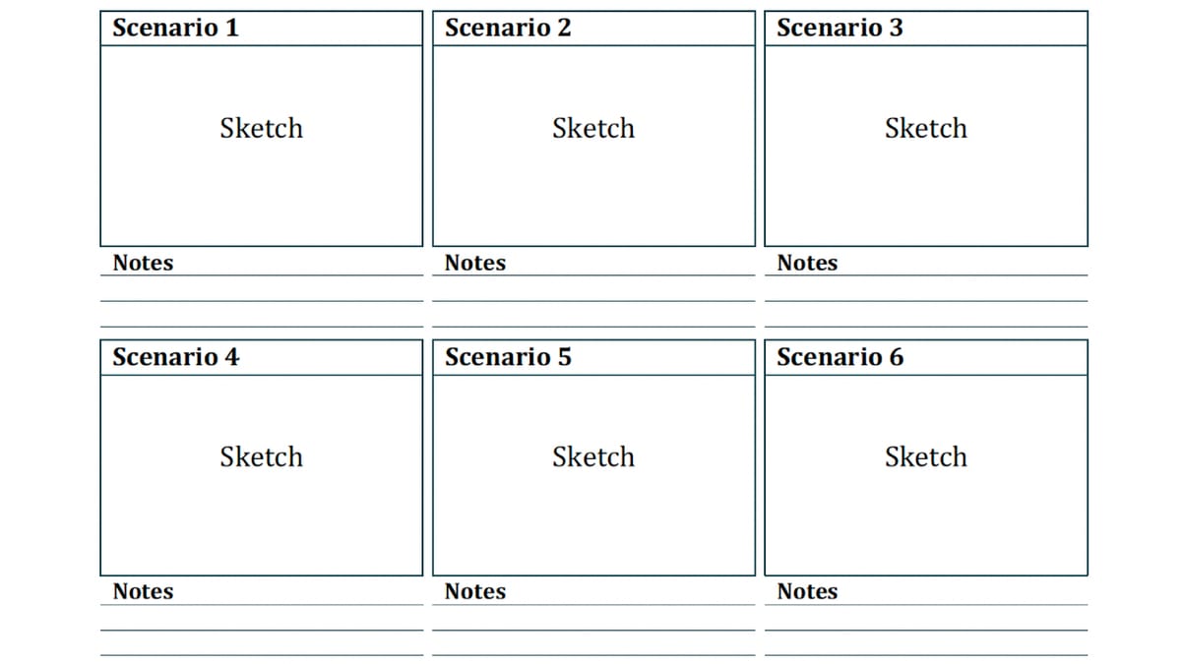Click the Sketch area for Scenario 5

[x=593, y=475]
